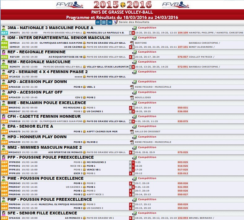Click the calendar list icon between arrows
244x220 pixels.
[x=104, y=22]
